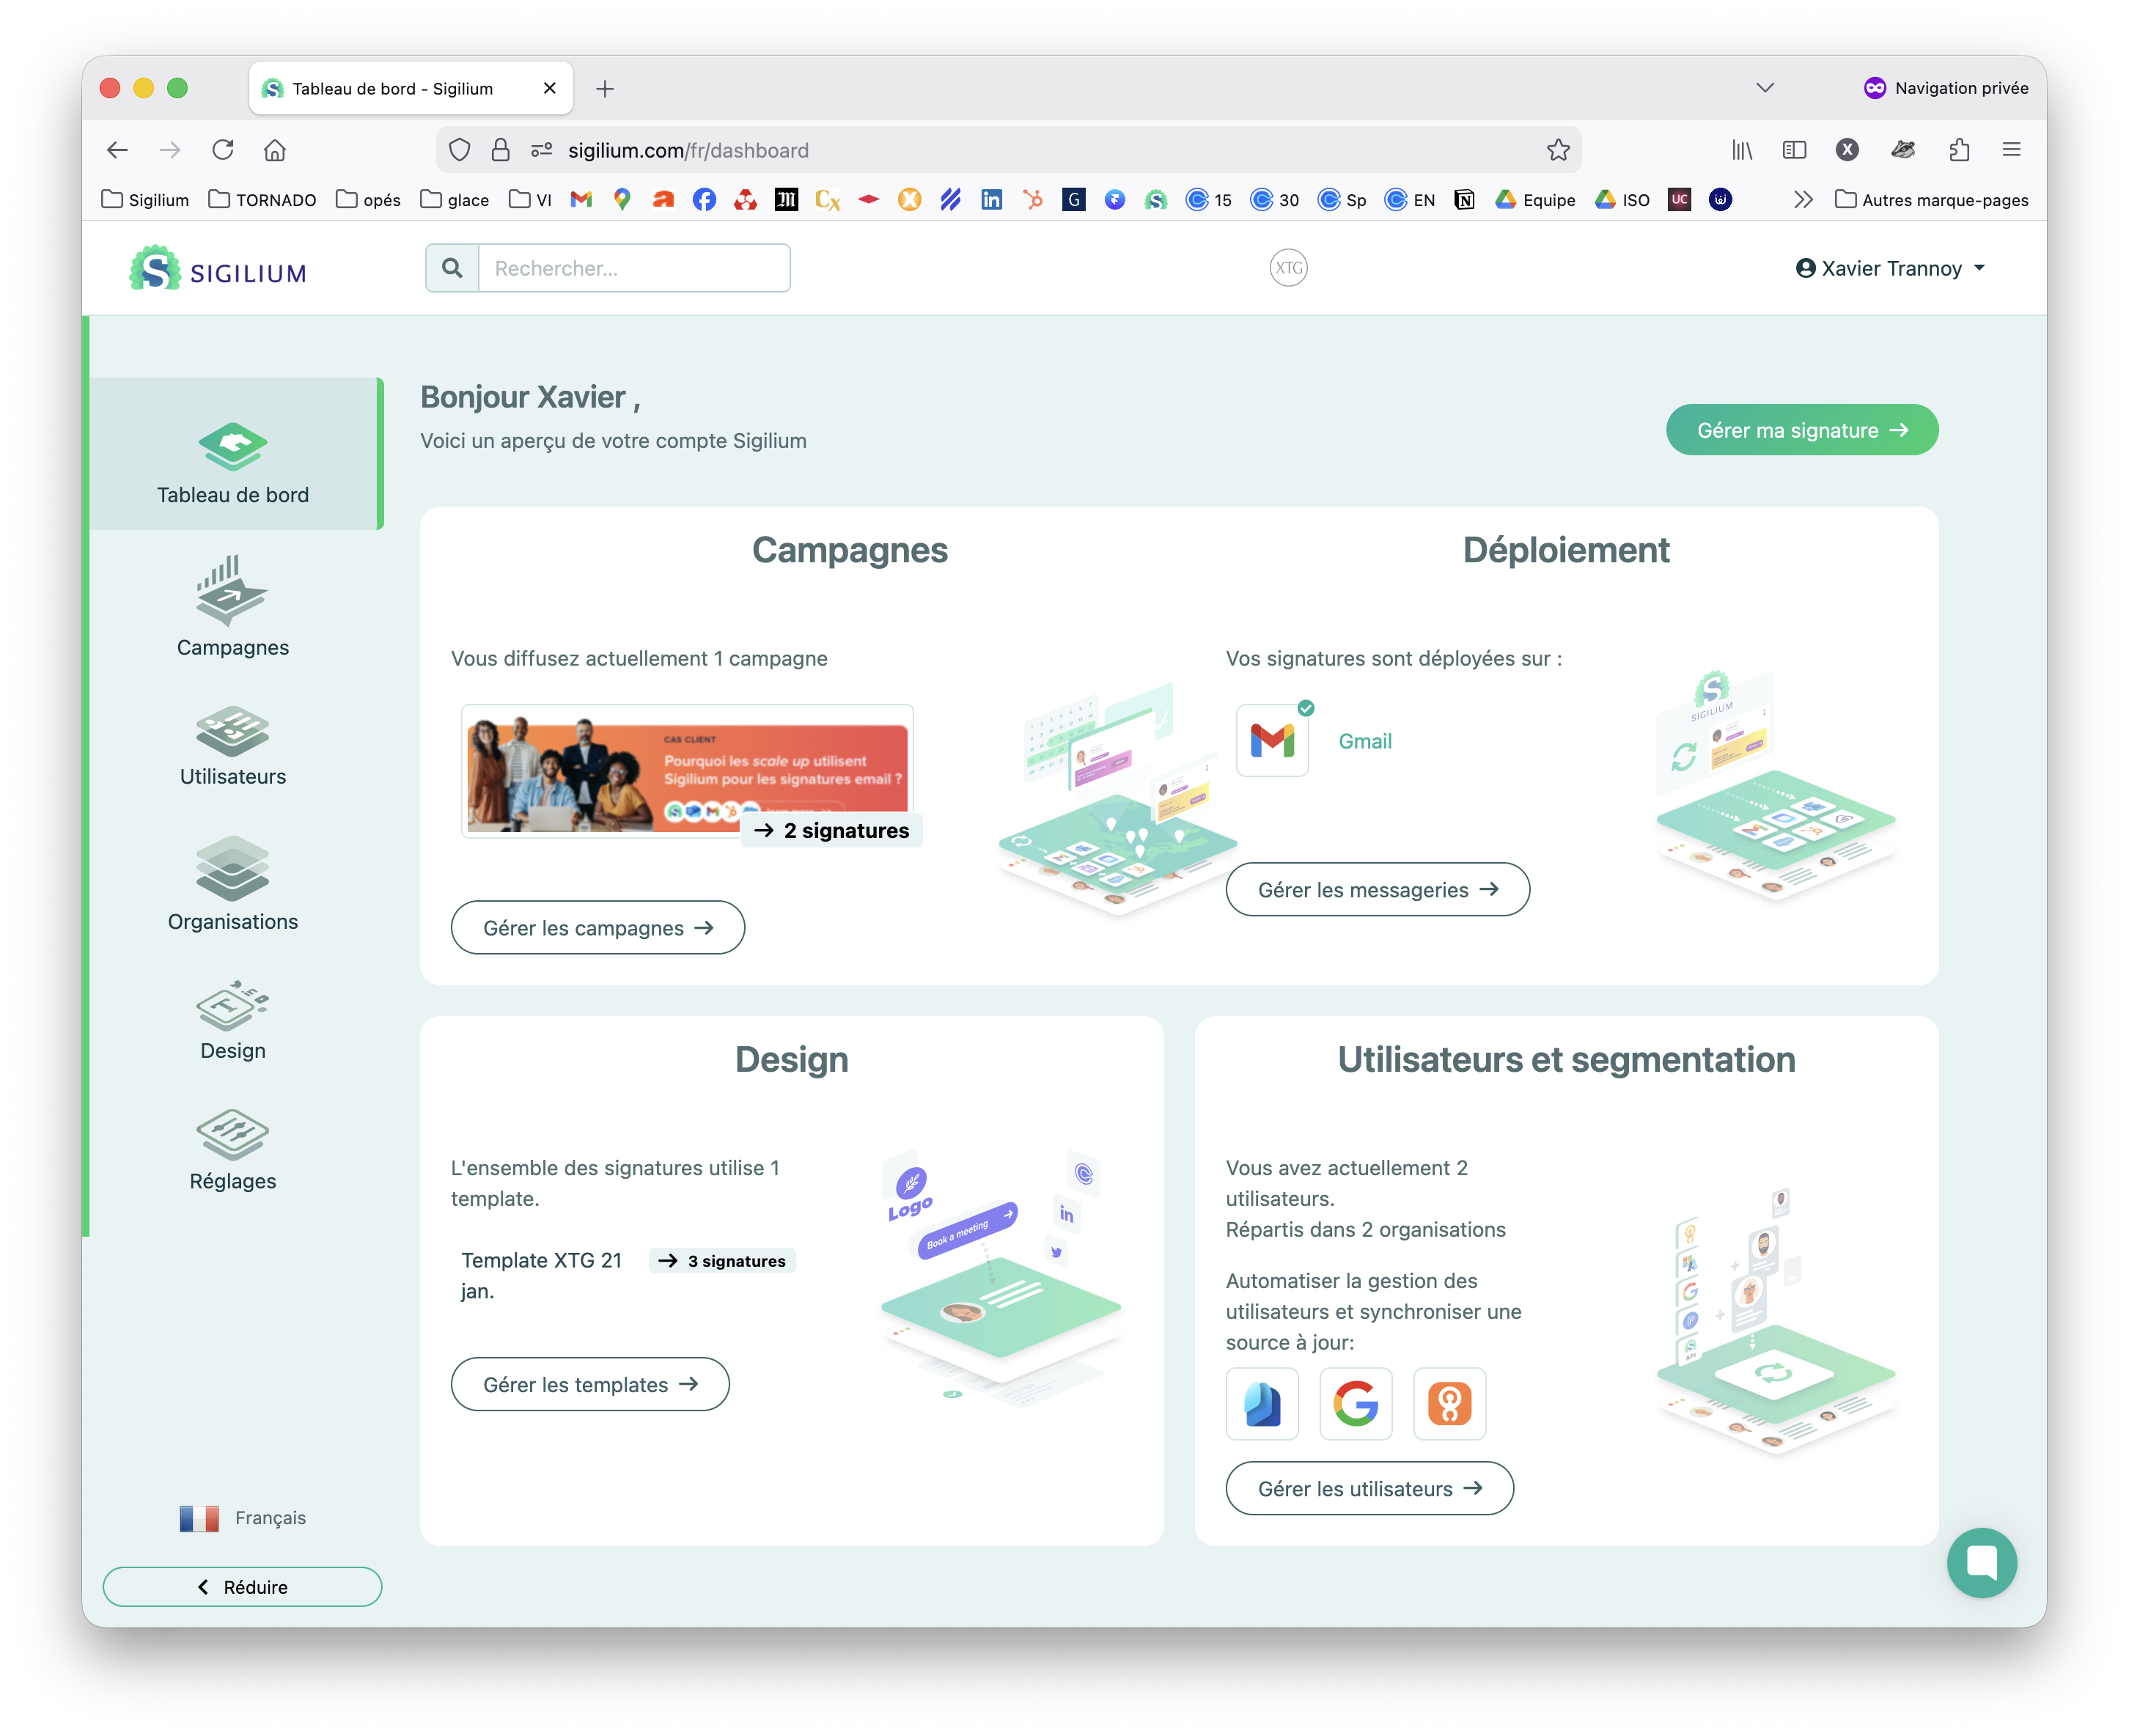Select the Tableau de bord browser tab
This screenshot has height=1736, width=2129.
click(392, 89)
